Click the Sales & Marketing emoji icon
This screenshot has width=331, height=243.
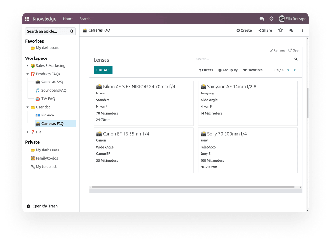coord(33,66)
